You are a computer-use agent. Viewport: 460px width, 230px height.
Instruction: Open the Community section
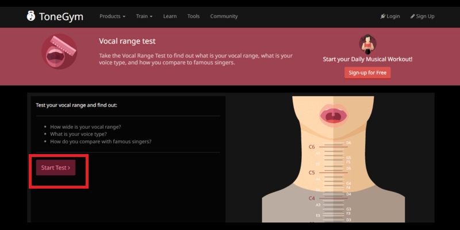point(224,16)
